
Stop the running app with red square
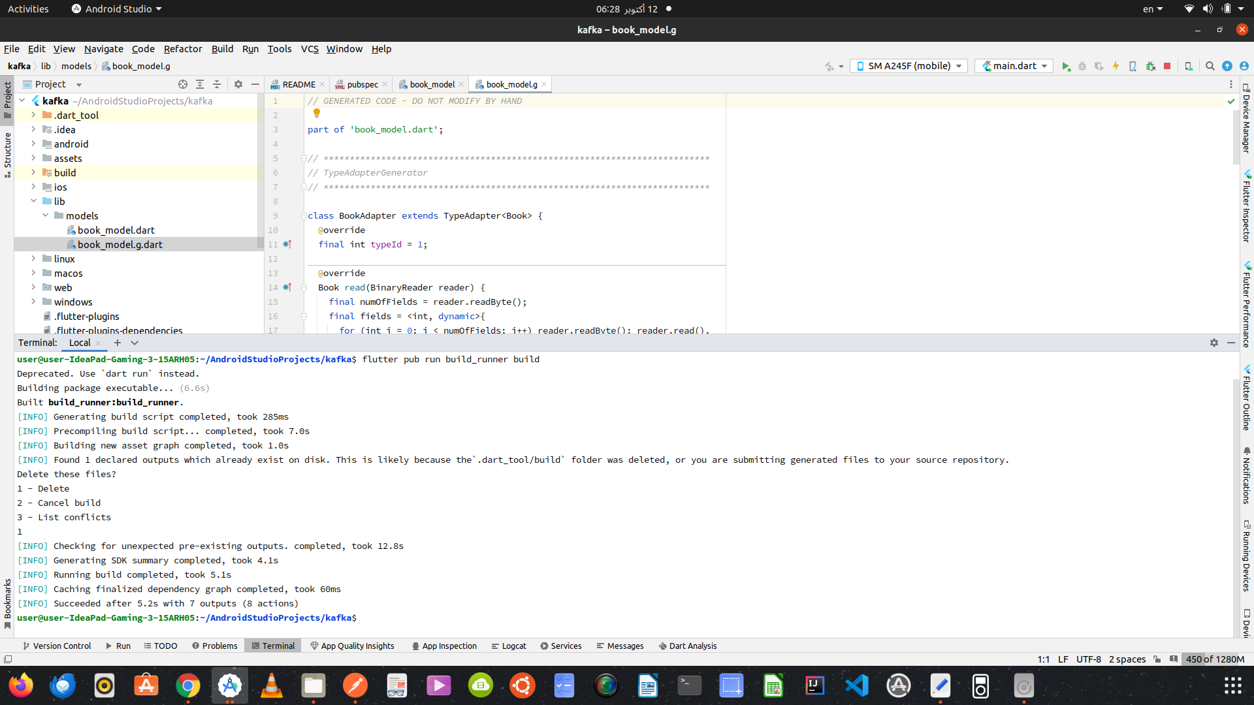coord(1167,66)
